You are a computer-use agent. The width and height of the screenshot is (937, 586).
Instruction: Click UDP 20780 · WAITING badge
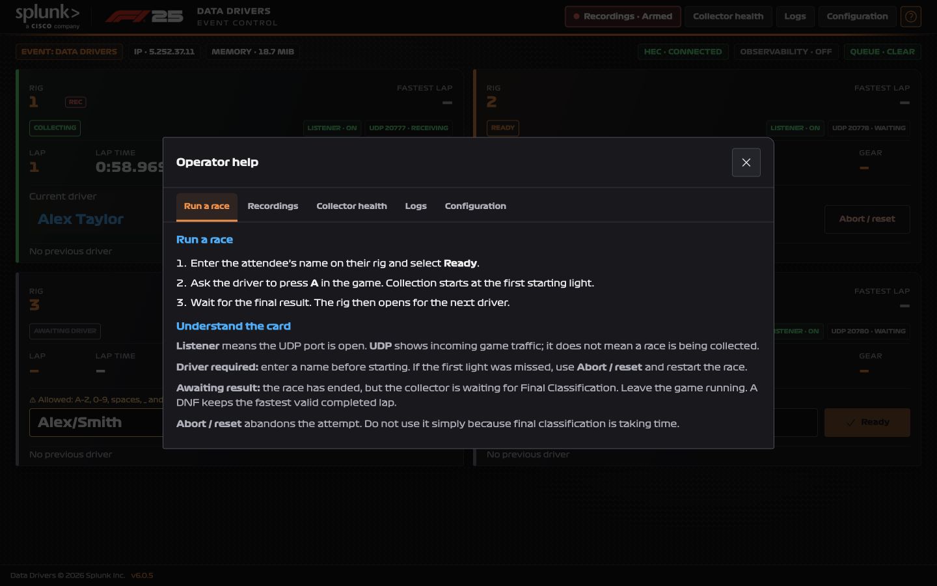click(869, 331)
